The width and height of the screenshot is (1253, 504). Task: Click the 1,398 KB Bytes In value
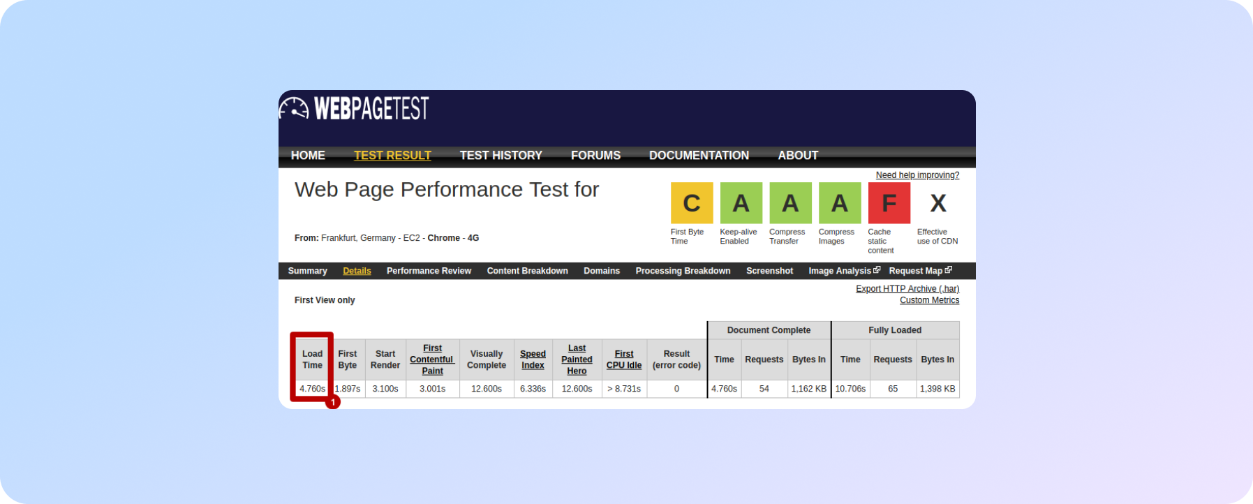tap(937, 389)
